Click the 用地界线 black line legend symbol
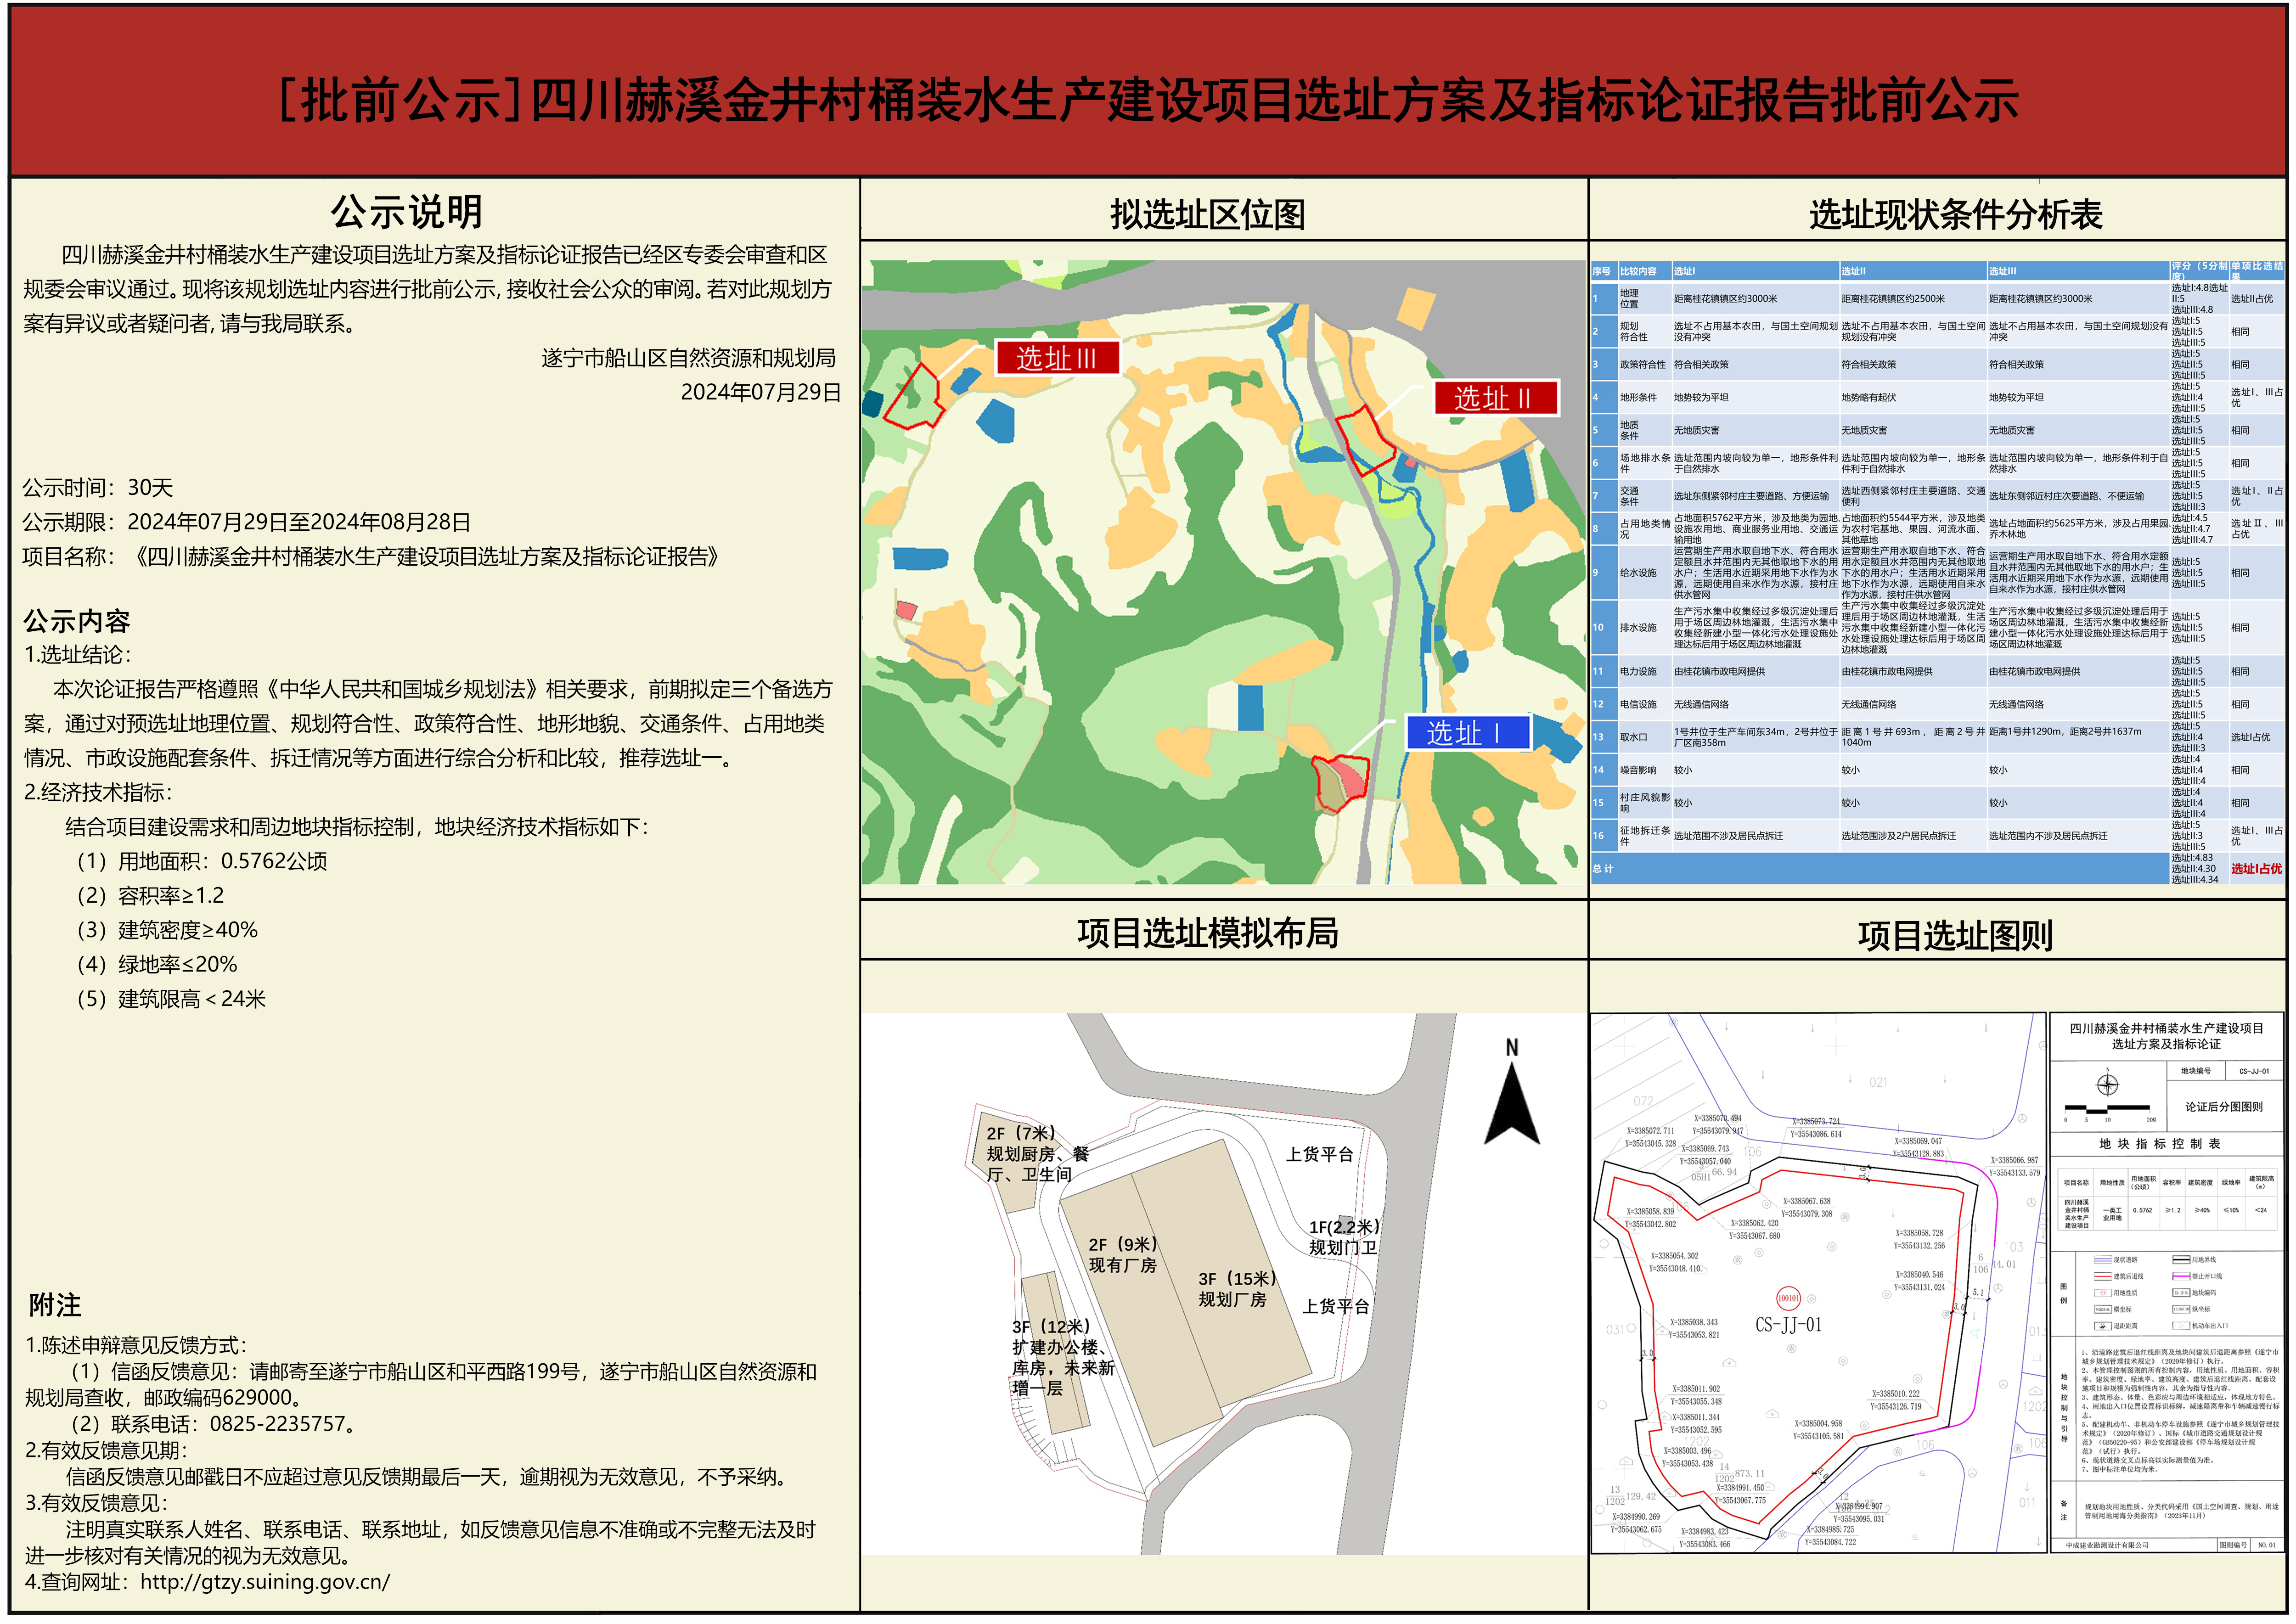This screenshot has width=2296, height=1624. point(2181,1260)
